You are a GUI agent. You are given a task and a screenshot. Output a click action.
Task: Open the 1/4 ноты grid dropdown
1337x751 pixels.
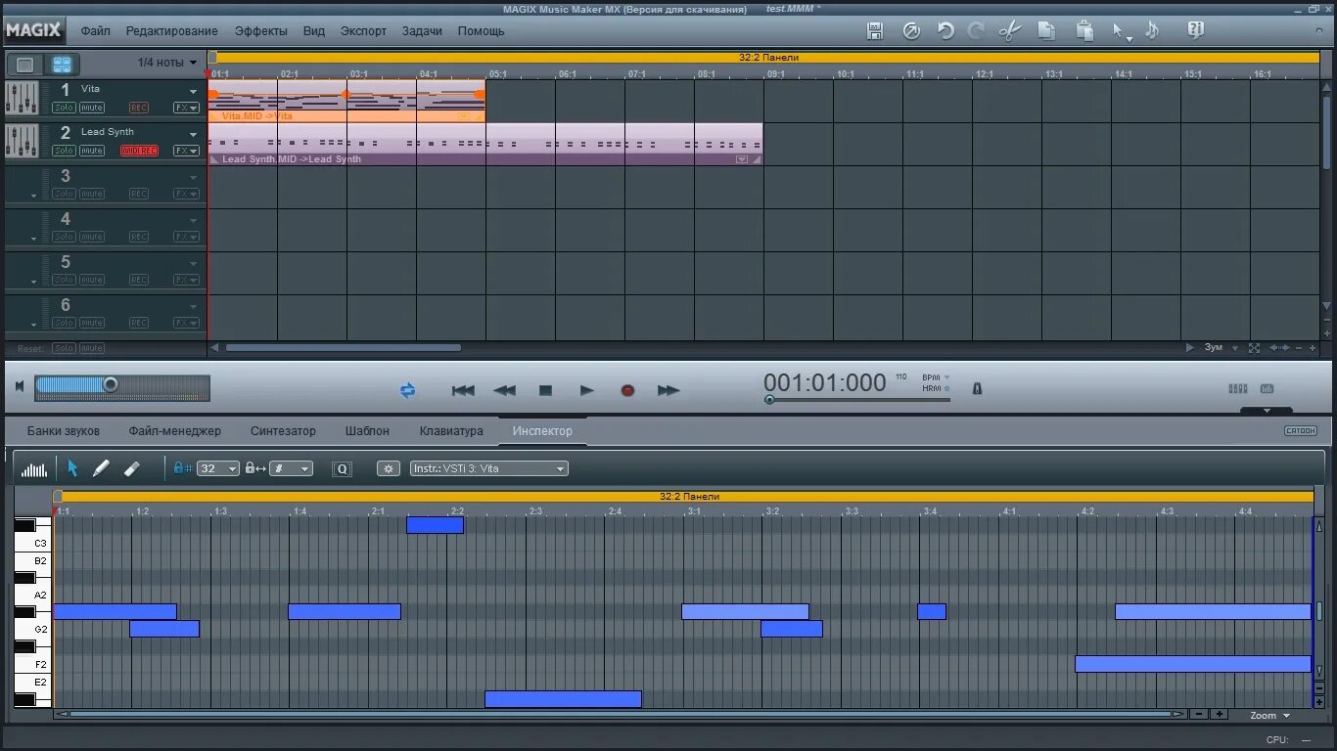(166, 63)
